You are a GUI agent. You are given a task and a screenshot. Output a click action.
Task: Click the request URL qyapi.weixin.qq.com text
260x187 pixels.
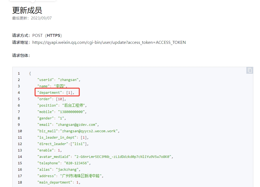pos(109,42)
